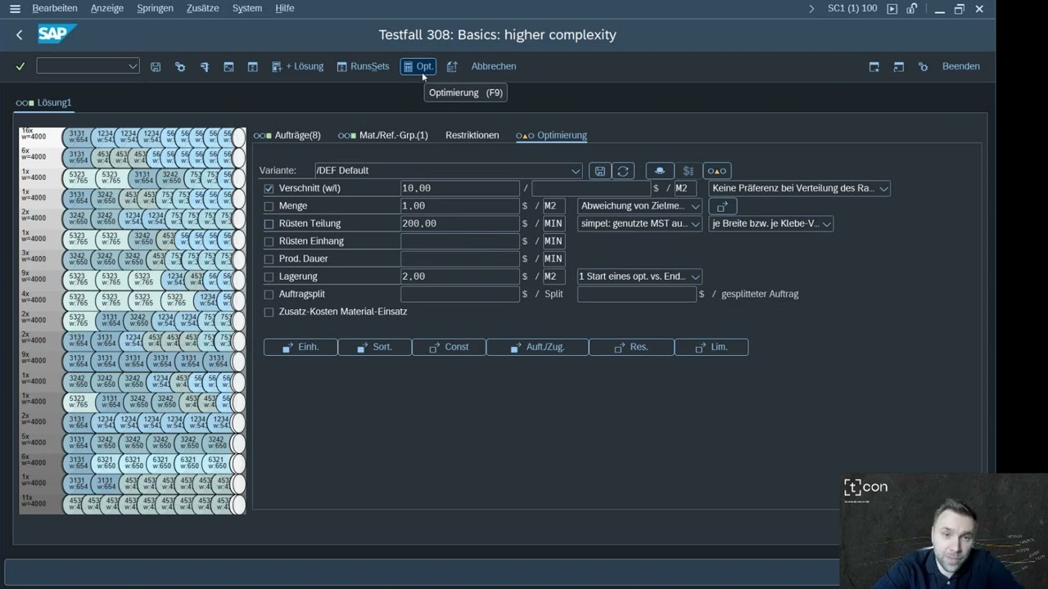Image resolution: width=1048 pixels, height=589 pixels.
Task: Click the Sort. button
Action: coord(374,347)
